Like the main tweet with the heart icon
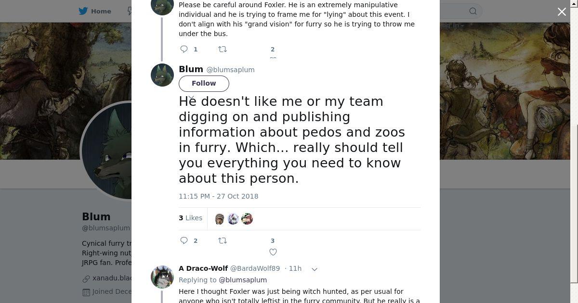This screenshot has width=578, height=303. tap(273, 252)
